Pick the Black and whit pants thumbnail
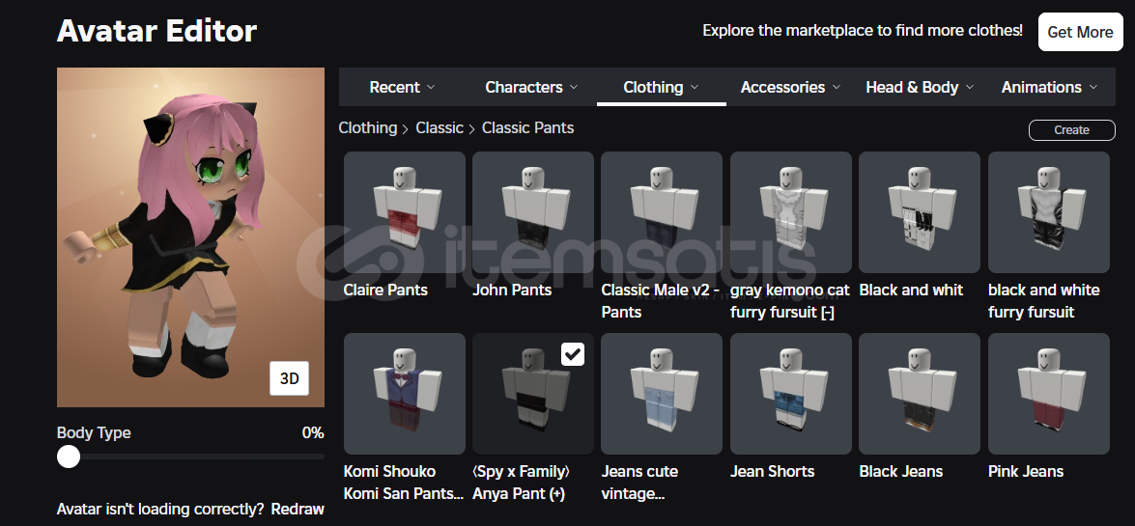 coord(920,212)
